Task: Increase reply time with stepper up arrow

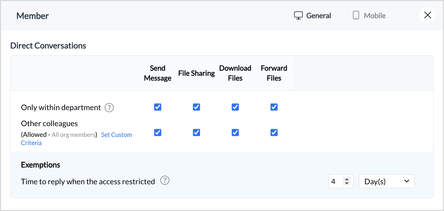Action: (x=347, y=179)
